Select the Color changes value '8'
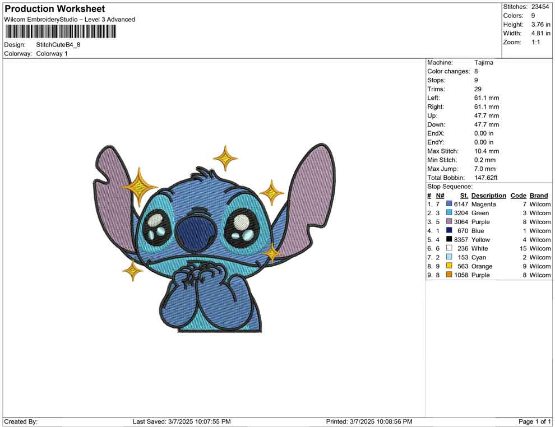This screenshot has width=555, height=427. [x=476, y=72]
